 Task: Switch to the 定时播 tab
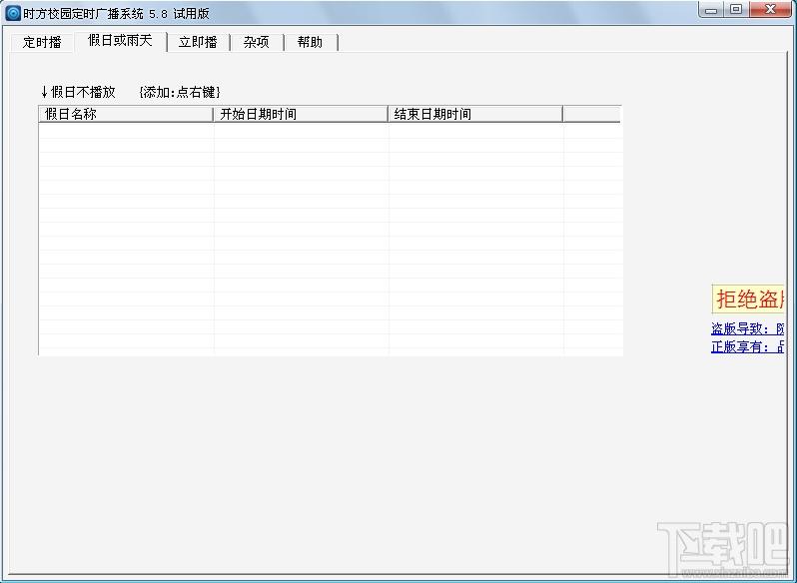(x=42, y=42)
